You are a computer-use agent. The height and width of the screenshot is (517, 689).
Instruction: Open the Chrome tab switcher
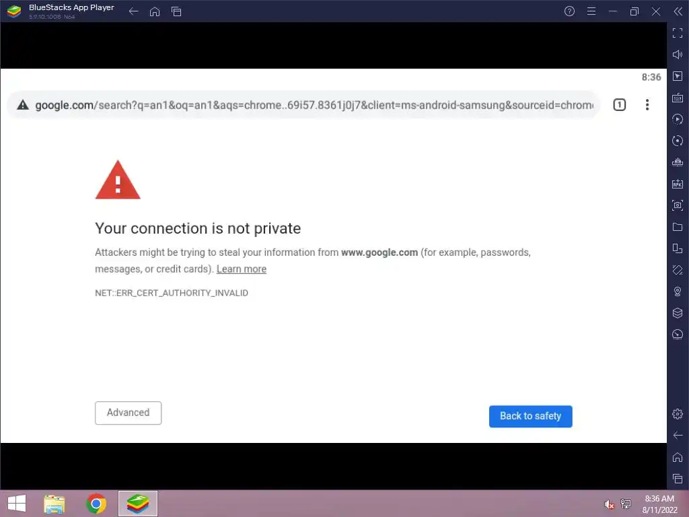pos(620,104)
